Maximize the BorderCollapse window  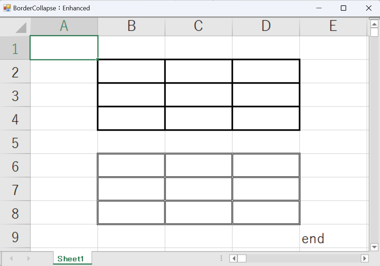pos(343,8)
